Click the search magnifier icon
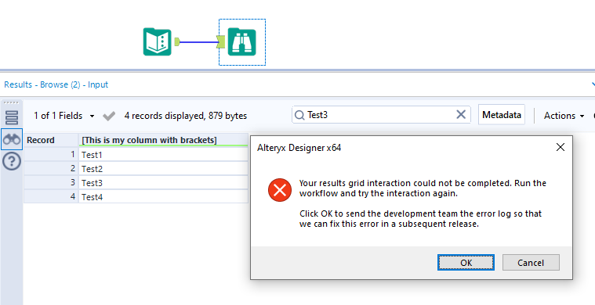595x305 pixels. click(x=299, y=115)
